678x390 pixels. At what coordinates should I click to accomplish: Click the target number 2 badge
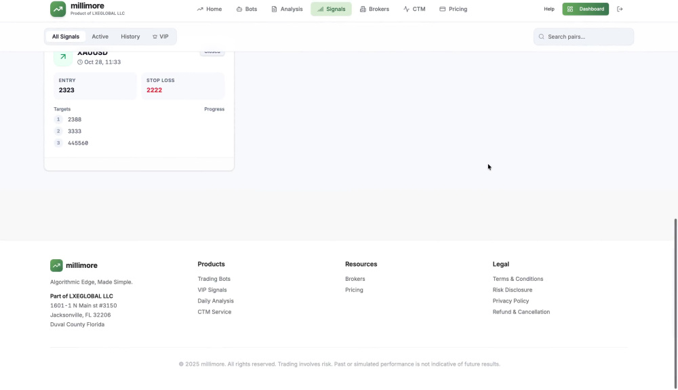coord(58,131)
